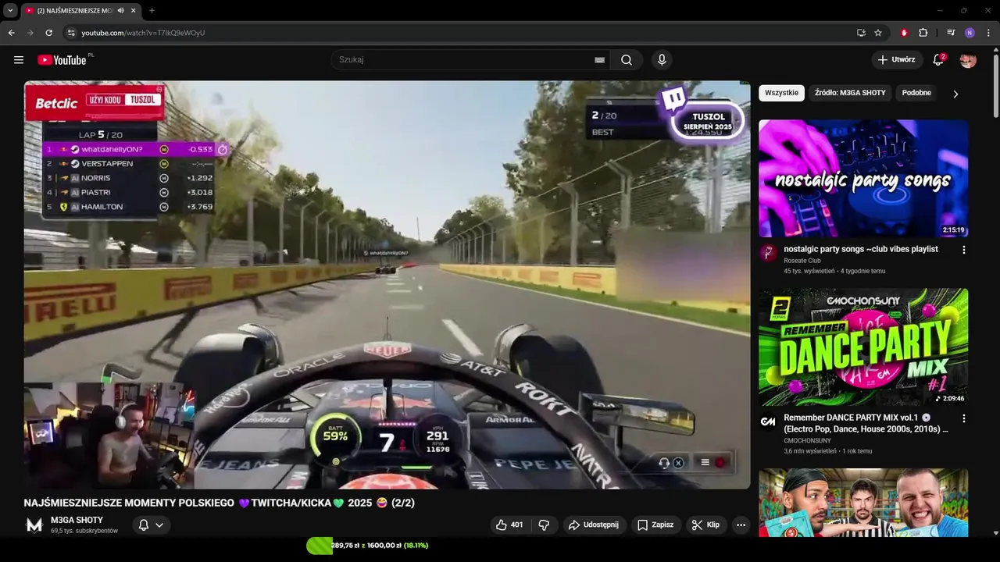Open Roseate Club channel icon
Image resolution: width=1000 pixels, height=562 pixels.
(769, 253)
